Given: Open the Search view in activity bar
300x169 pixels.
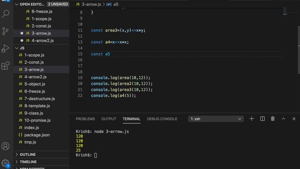Looking at the screenshot, I should point(5,14).
